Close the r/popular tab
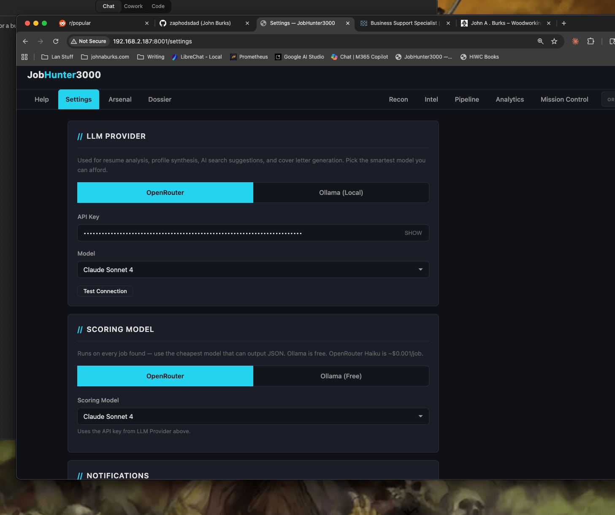Viewport: 615px width, 515px height. pos(147,23)
